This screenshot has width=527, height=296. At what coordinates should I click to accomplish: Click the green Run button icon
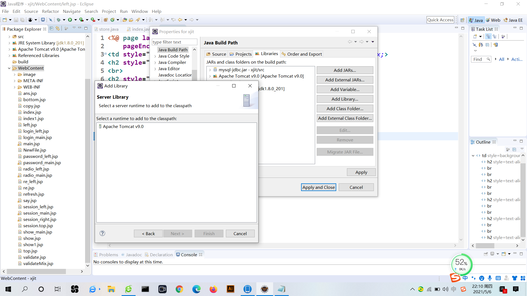pos(70,20)
